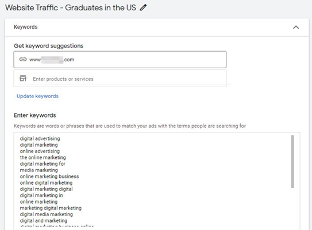312x230 pixels.
Task: Click the keywords list scrollbar thumb
Action: tap(292, 162)
